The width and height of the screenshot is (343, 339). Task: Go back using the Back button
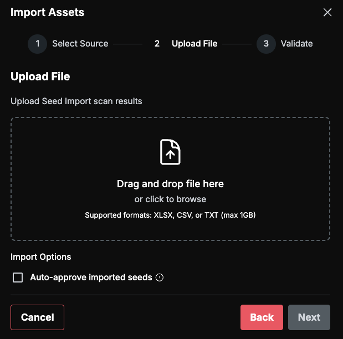[x=262, y=317]
